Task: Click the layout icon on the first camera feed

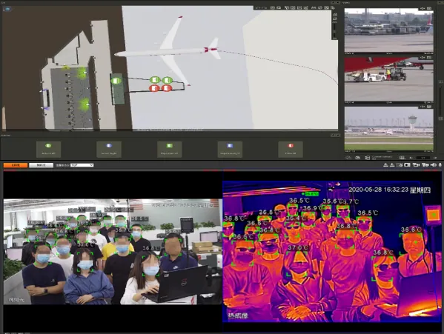Action: point(429,8)
